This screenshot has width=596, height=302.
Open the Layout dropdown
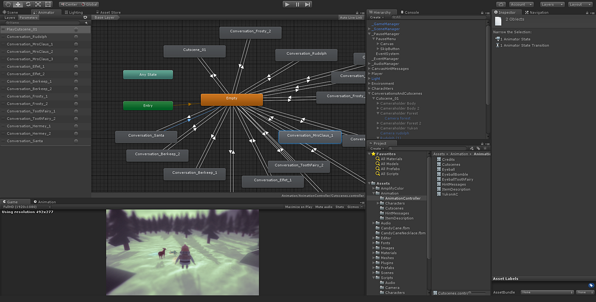pyautogui.click(x=581, y=5)
